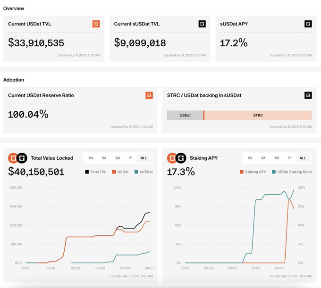This screenshot has width=321, height=288.
Task: Select the 1W range on the Total Value Locked chart
Action: (x=91, y=158)
